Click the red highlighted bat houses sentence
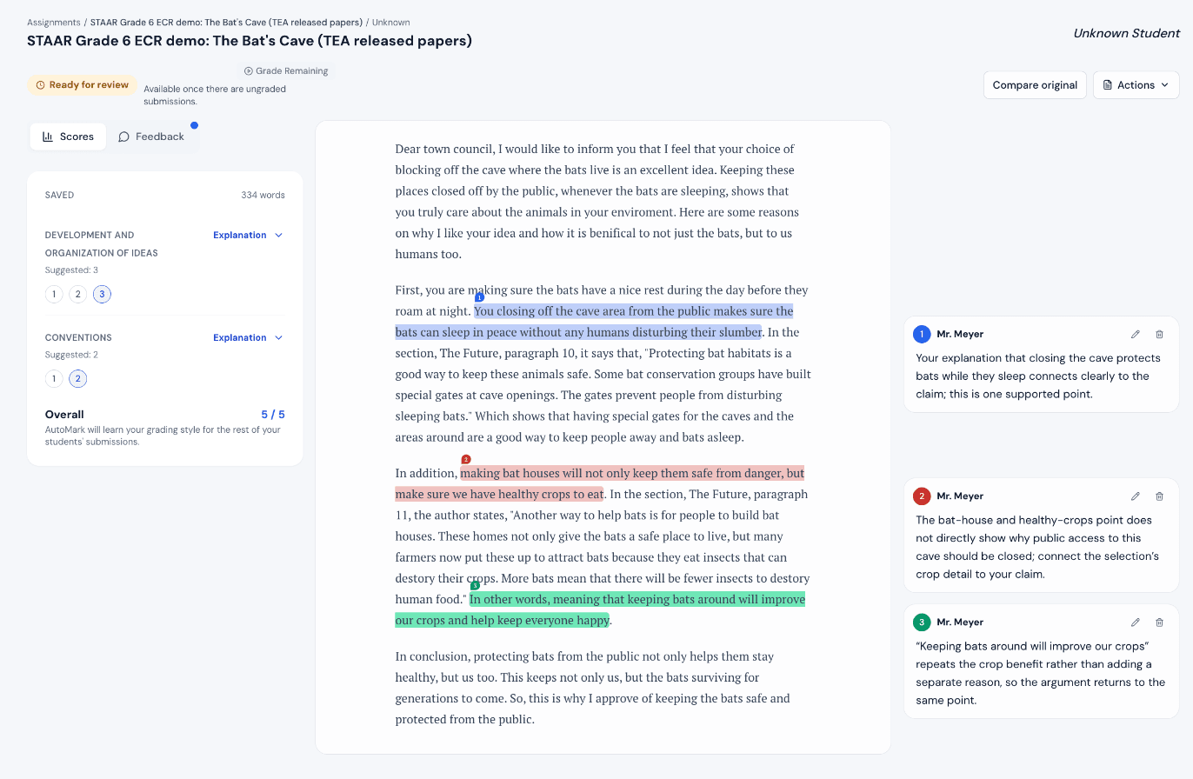 tap(600, 483)
